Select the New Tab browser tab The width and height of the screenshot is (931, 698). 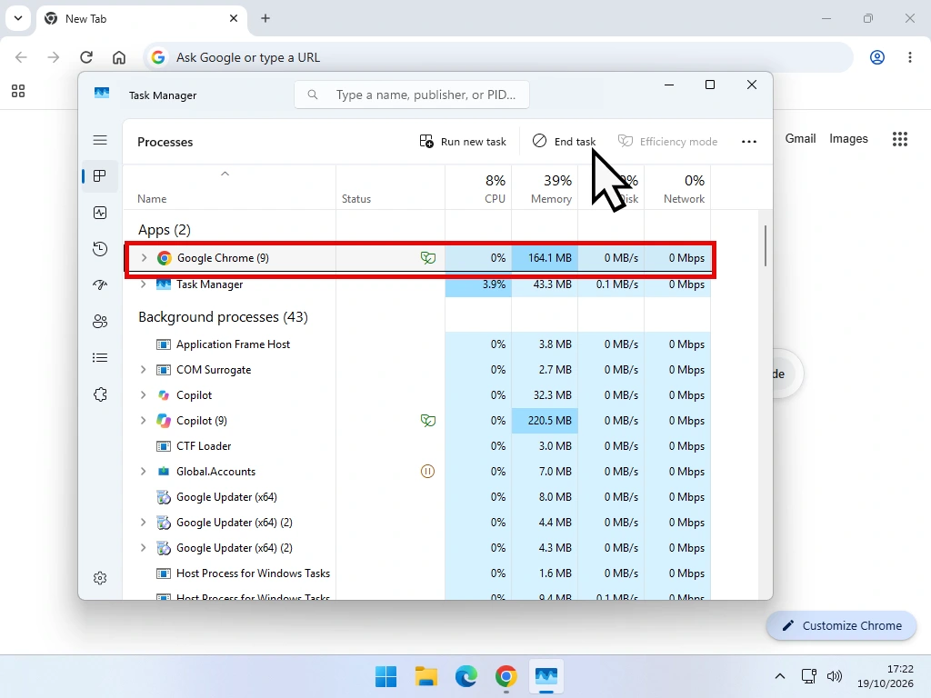click(141, 18)
